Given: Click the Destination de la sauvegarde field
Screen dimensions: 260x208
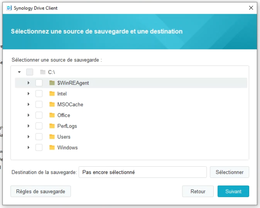Looking at the screenshot, I should coord(142,172).
